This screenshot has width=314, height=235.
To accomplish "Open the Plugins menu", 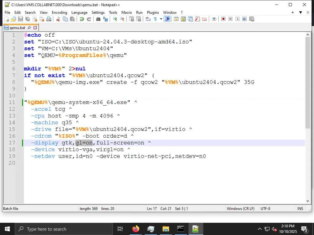I will pos(153,12).
